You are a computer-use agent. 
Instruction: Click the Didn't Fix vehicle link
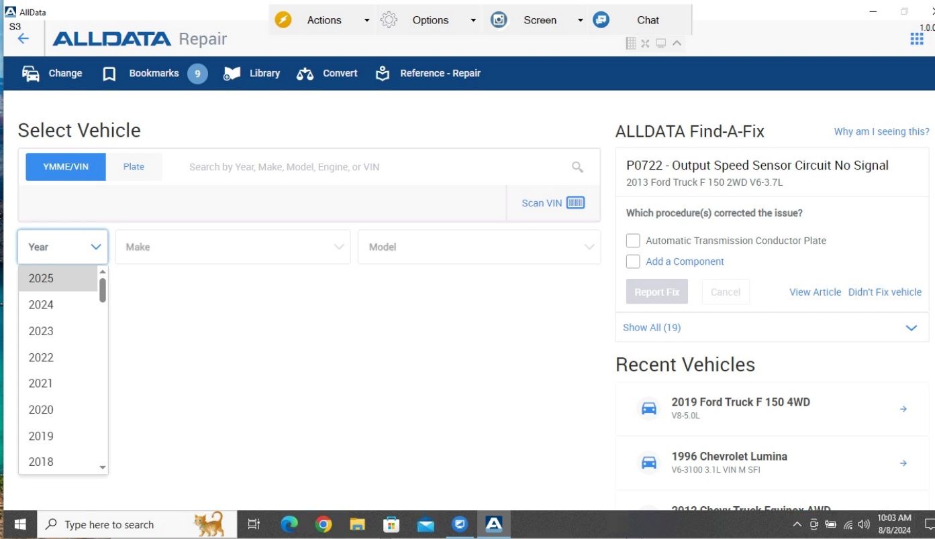pyautogui.click(x=885, y=292)
